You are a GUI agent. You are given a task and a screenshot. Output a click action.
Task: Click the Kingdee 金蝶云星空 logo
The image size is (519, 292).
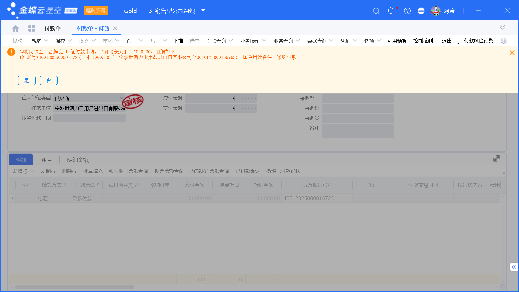42,11
